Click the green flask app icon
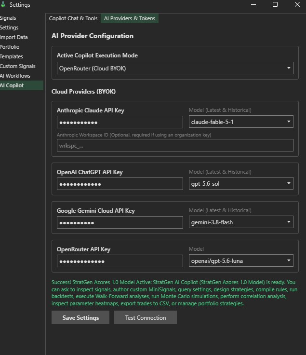This screenshot has height=355, width=306. 3,4
